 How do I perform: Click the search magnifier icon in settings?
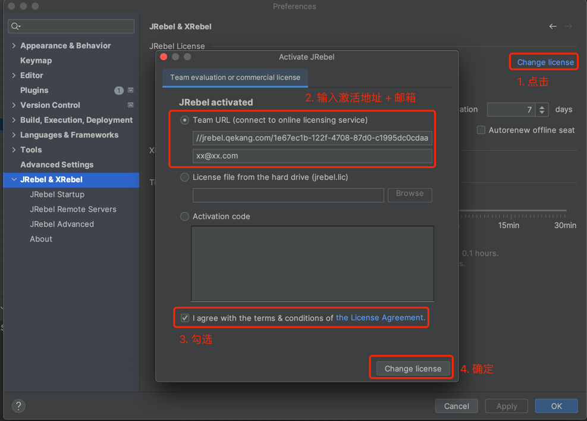[15, 26]
